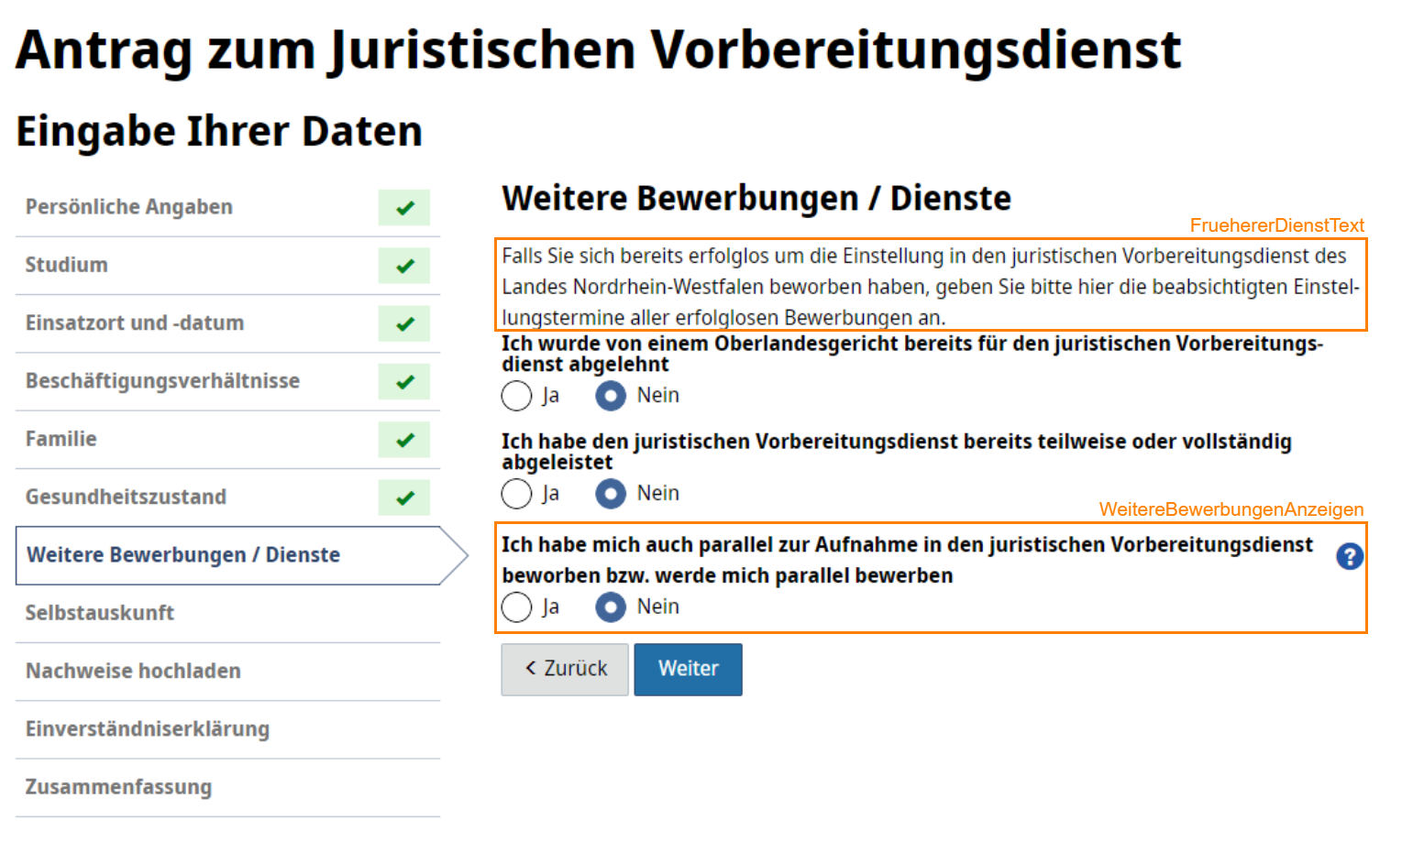The image size is (1413, 842).
Task: Click the checkmark next to Familie
Action: pos(404,439)
